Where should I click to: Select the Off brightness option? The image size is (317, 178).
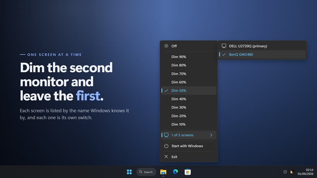(189, 46)
